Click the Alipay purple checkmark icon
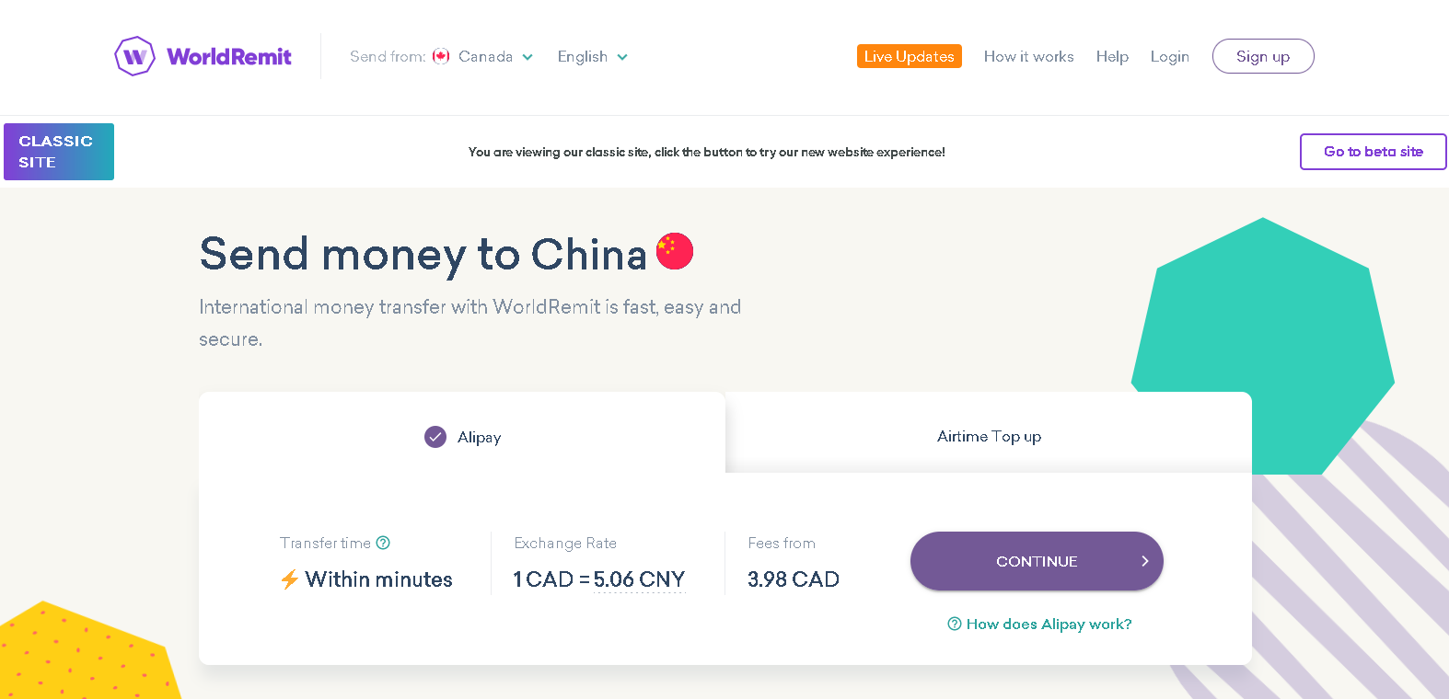Screen dimensions: 1449x699 point(435,437)
